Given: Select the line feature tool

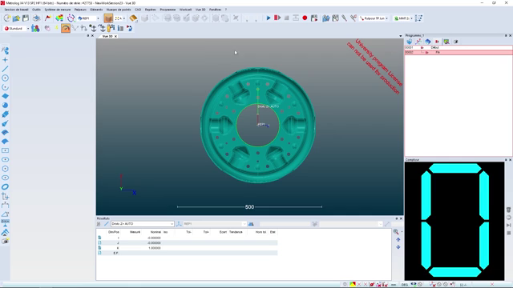Looking at the screenshot, I should point(5,69).
